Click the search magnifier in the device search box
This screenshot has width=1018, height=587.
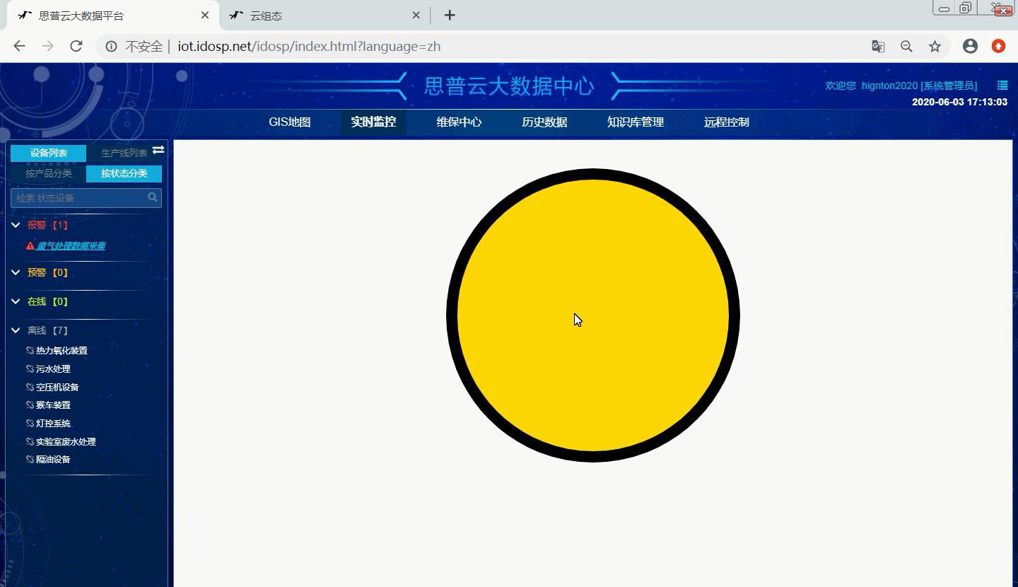(x=153, y=197)
